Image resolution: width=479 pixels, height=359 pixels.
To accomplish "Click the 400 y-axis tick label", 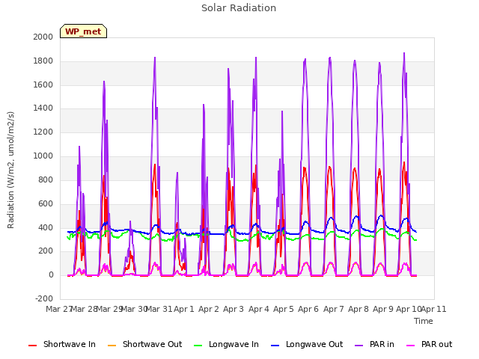I will 46,227.
